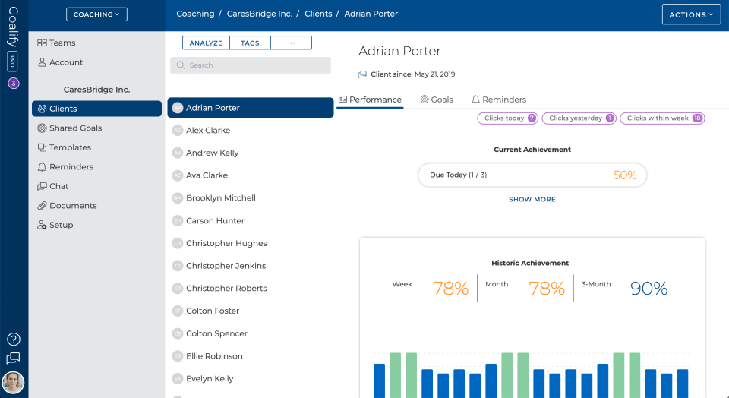This screenshot has height=398, width=729.
Task: Click the Shared Goals target icon
Action: pos(42,128)
